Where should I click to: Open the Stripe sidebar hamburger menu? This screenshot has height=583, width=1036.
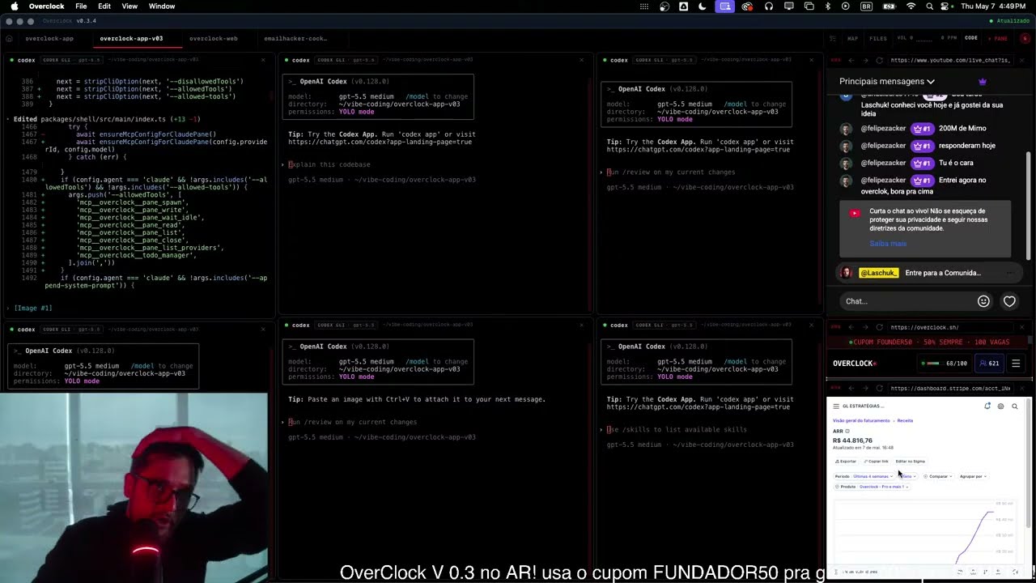point(836,406)
